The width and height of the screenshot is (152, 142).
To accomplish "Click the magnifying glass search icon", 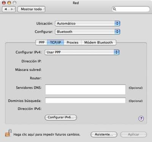I will [x=114, y=9].
